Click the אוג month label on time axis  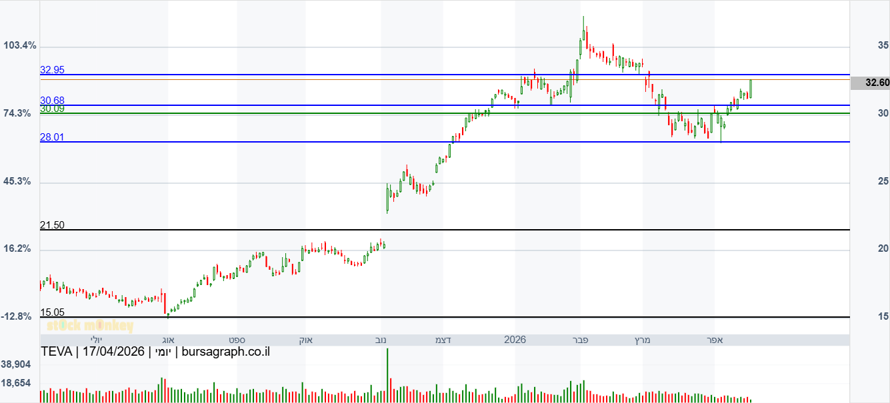tap(168, 340)
